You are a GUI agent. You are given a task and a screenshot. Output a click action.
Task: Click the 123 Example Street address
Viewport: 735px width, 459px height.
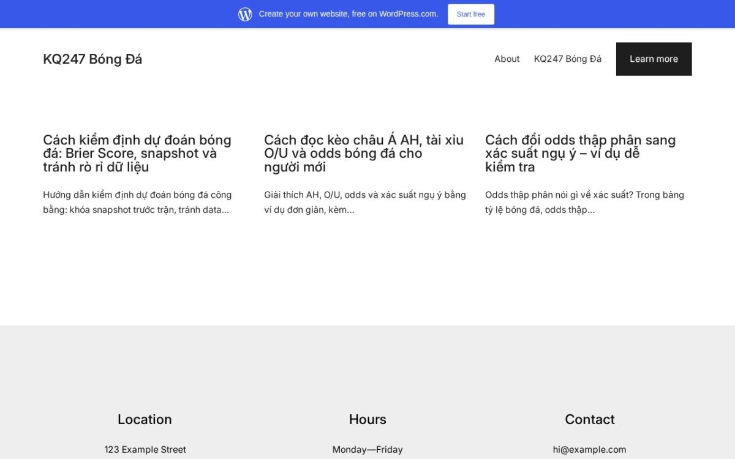click(x=145, y=449)
